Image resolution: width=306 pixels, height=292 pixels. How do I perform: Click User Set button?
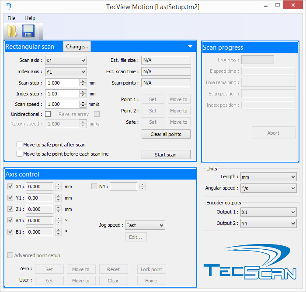point(49,281)
